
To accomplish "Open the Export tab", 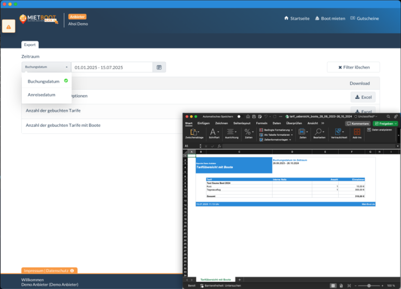I will click(x=30, y=45).
